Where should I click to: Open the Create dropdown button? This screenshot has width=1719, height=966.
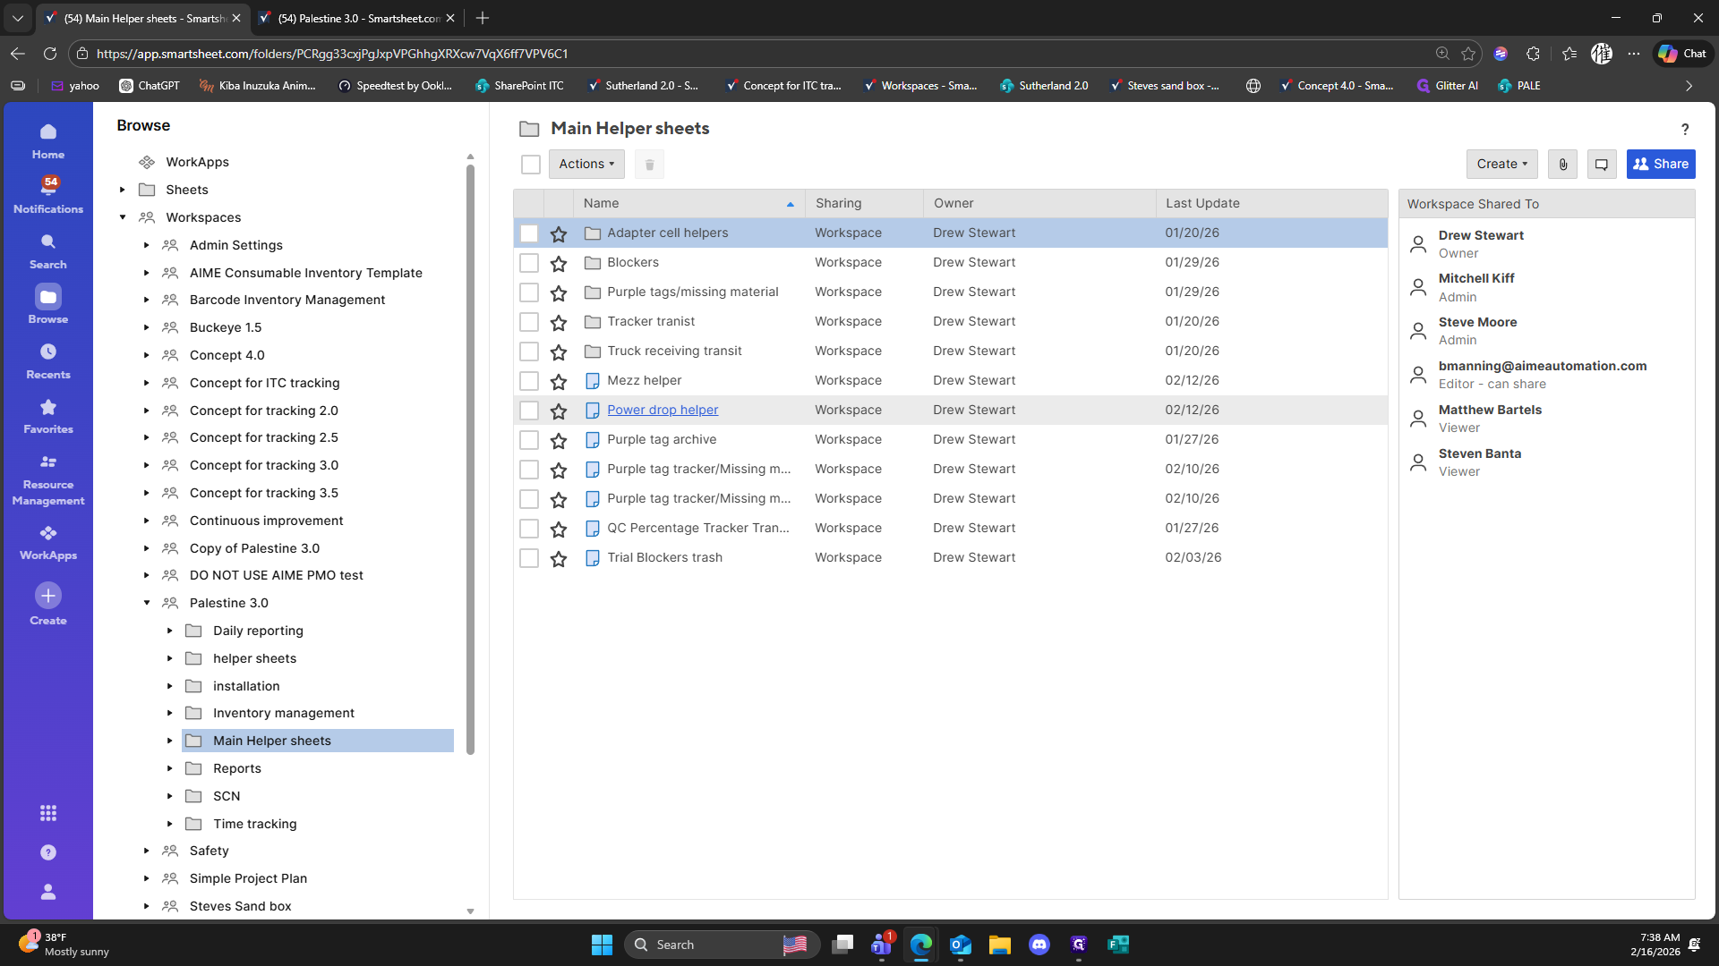(x=1501, y=164)
